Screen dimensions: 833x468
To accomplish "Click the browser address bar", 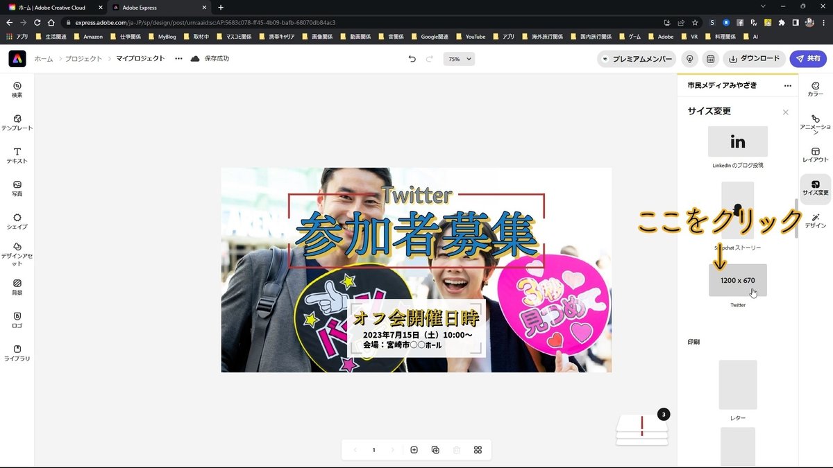I will (361, 22).
